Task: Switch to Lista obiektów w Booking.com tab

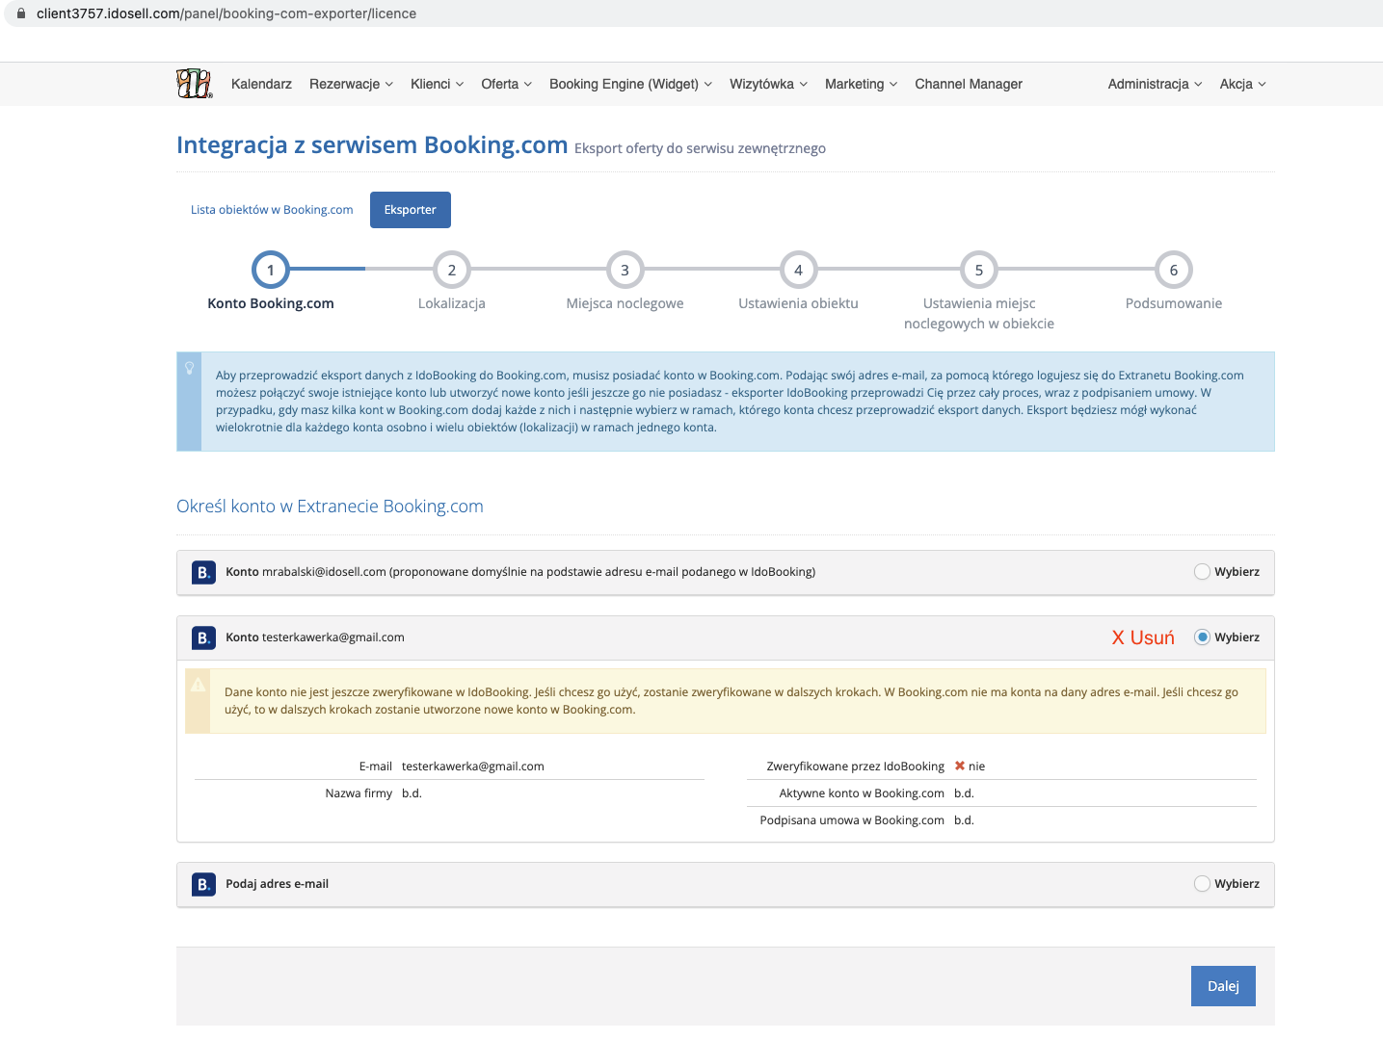Action: pyautogui.click(x=272, y=210)
